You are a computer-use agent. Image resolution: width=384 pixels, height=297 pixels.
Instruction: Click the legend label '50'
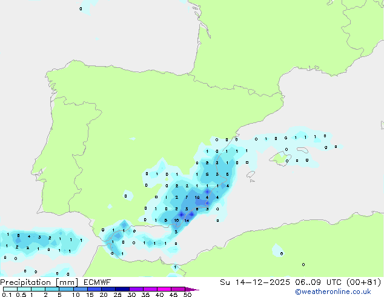click(187, 295)
